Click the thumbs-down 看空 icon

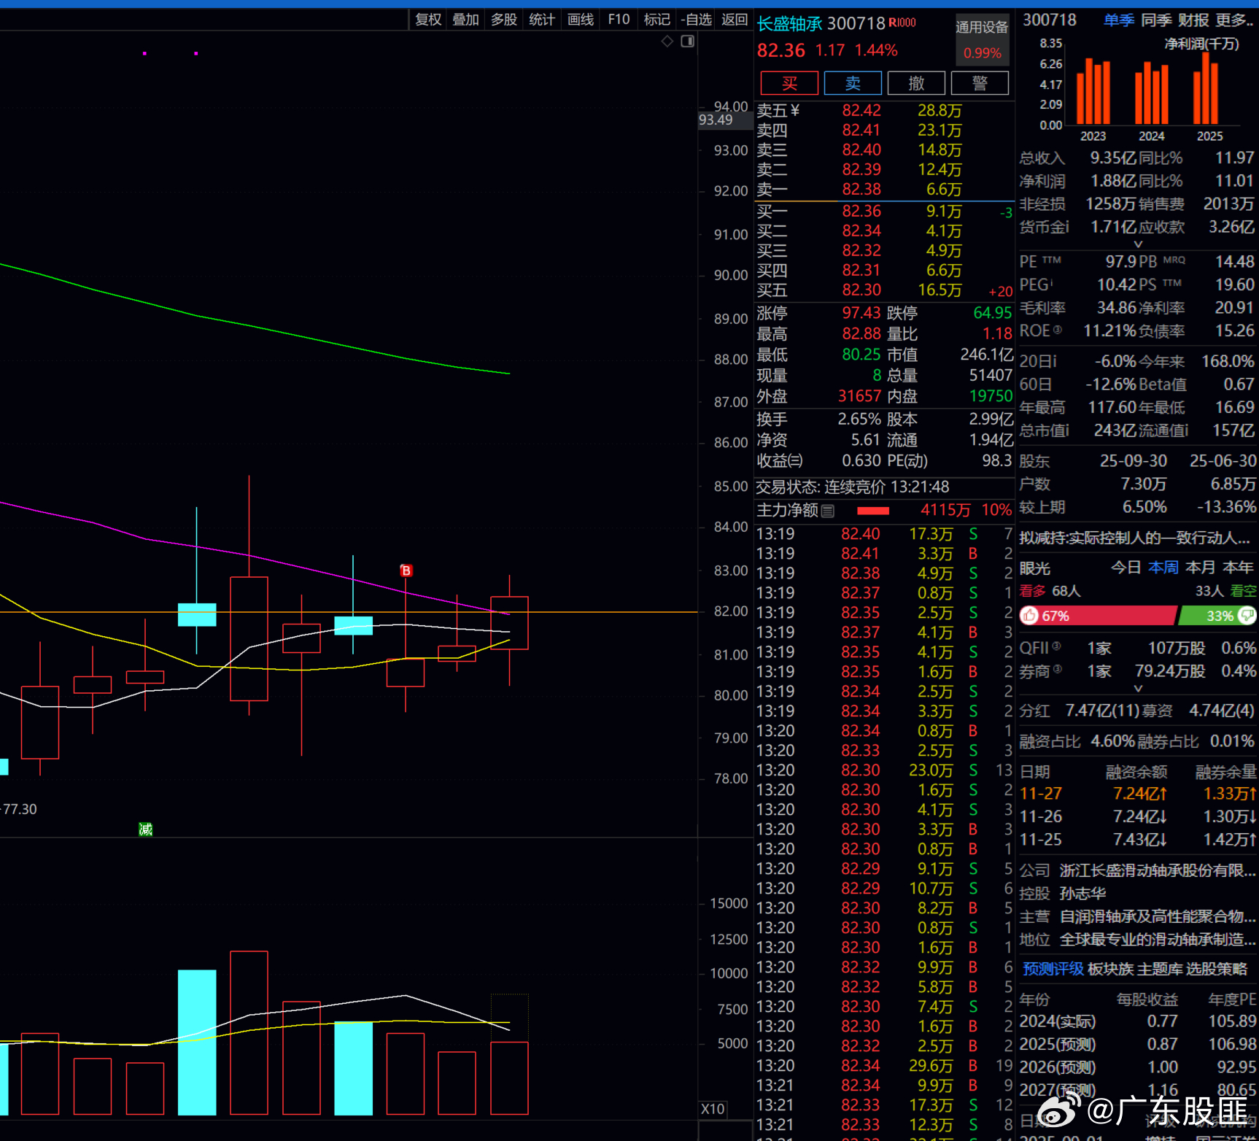coord(1248,615)
